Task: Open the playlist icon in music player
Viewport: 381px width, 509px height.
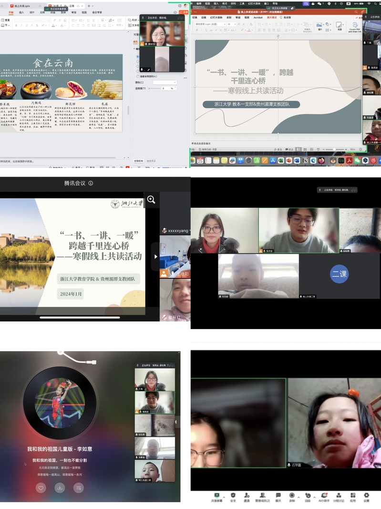Action: (79, 488)
